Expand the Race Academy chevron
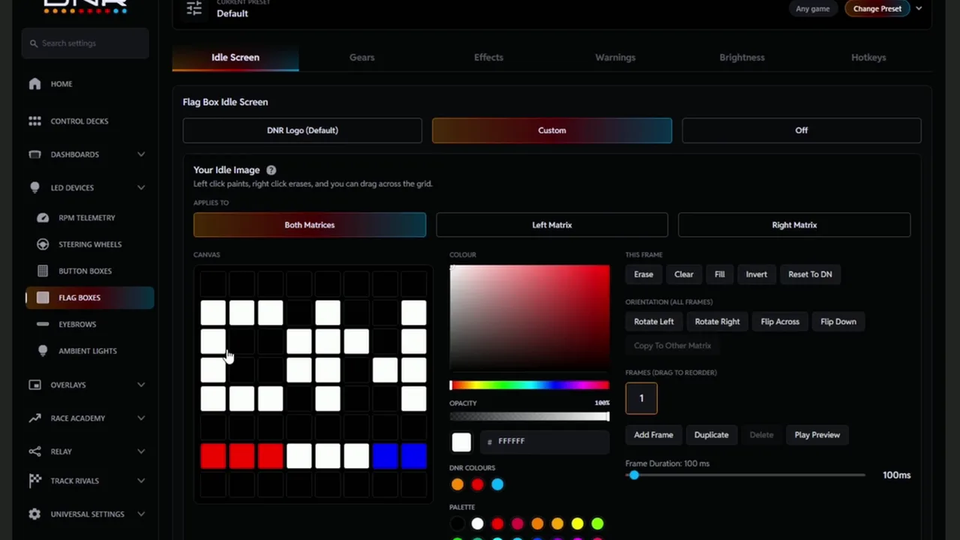Viewport: 960px width, 540px height. click(x=141, y=418)
